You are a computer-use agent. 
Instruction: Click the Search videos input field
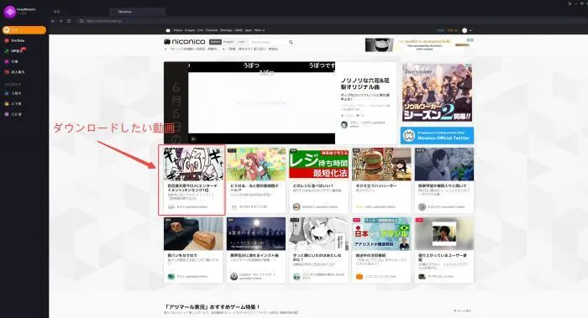pyautogui.click(x=268, y=42)
